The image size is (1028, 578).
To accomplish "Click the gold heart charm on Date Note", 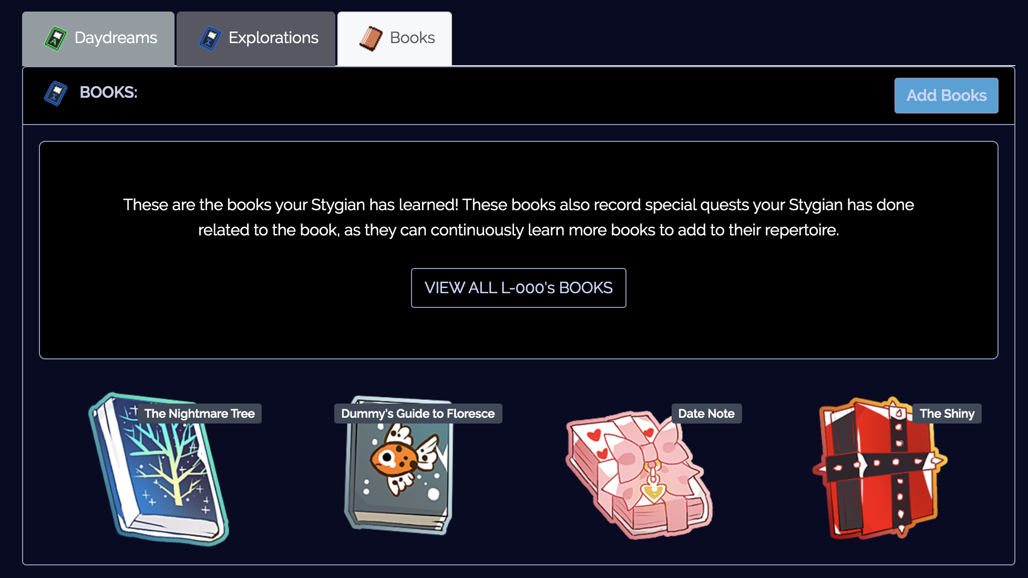I will click(x=653, y=492).
